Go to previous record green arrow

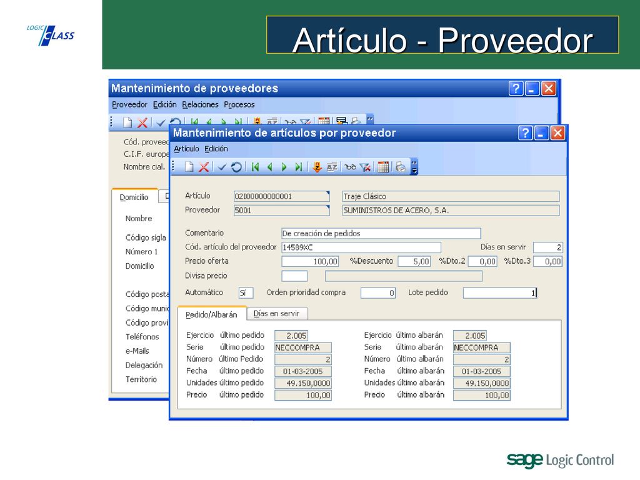(270, 166)
